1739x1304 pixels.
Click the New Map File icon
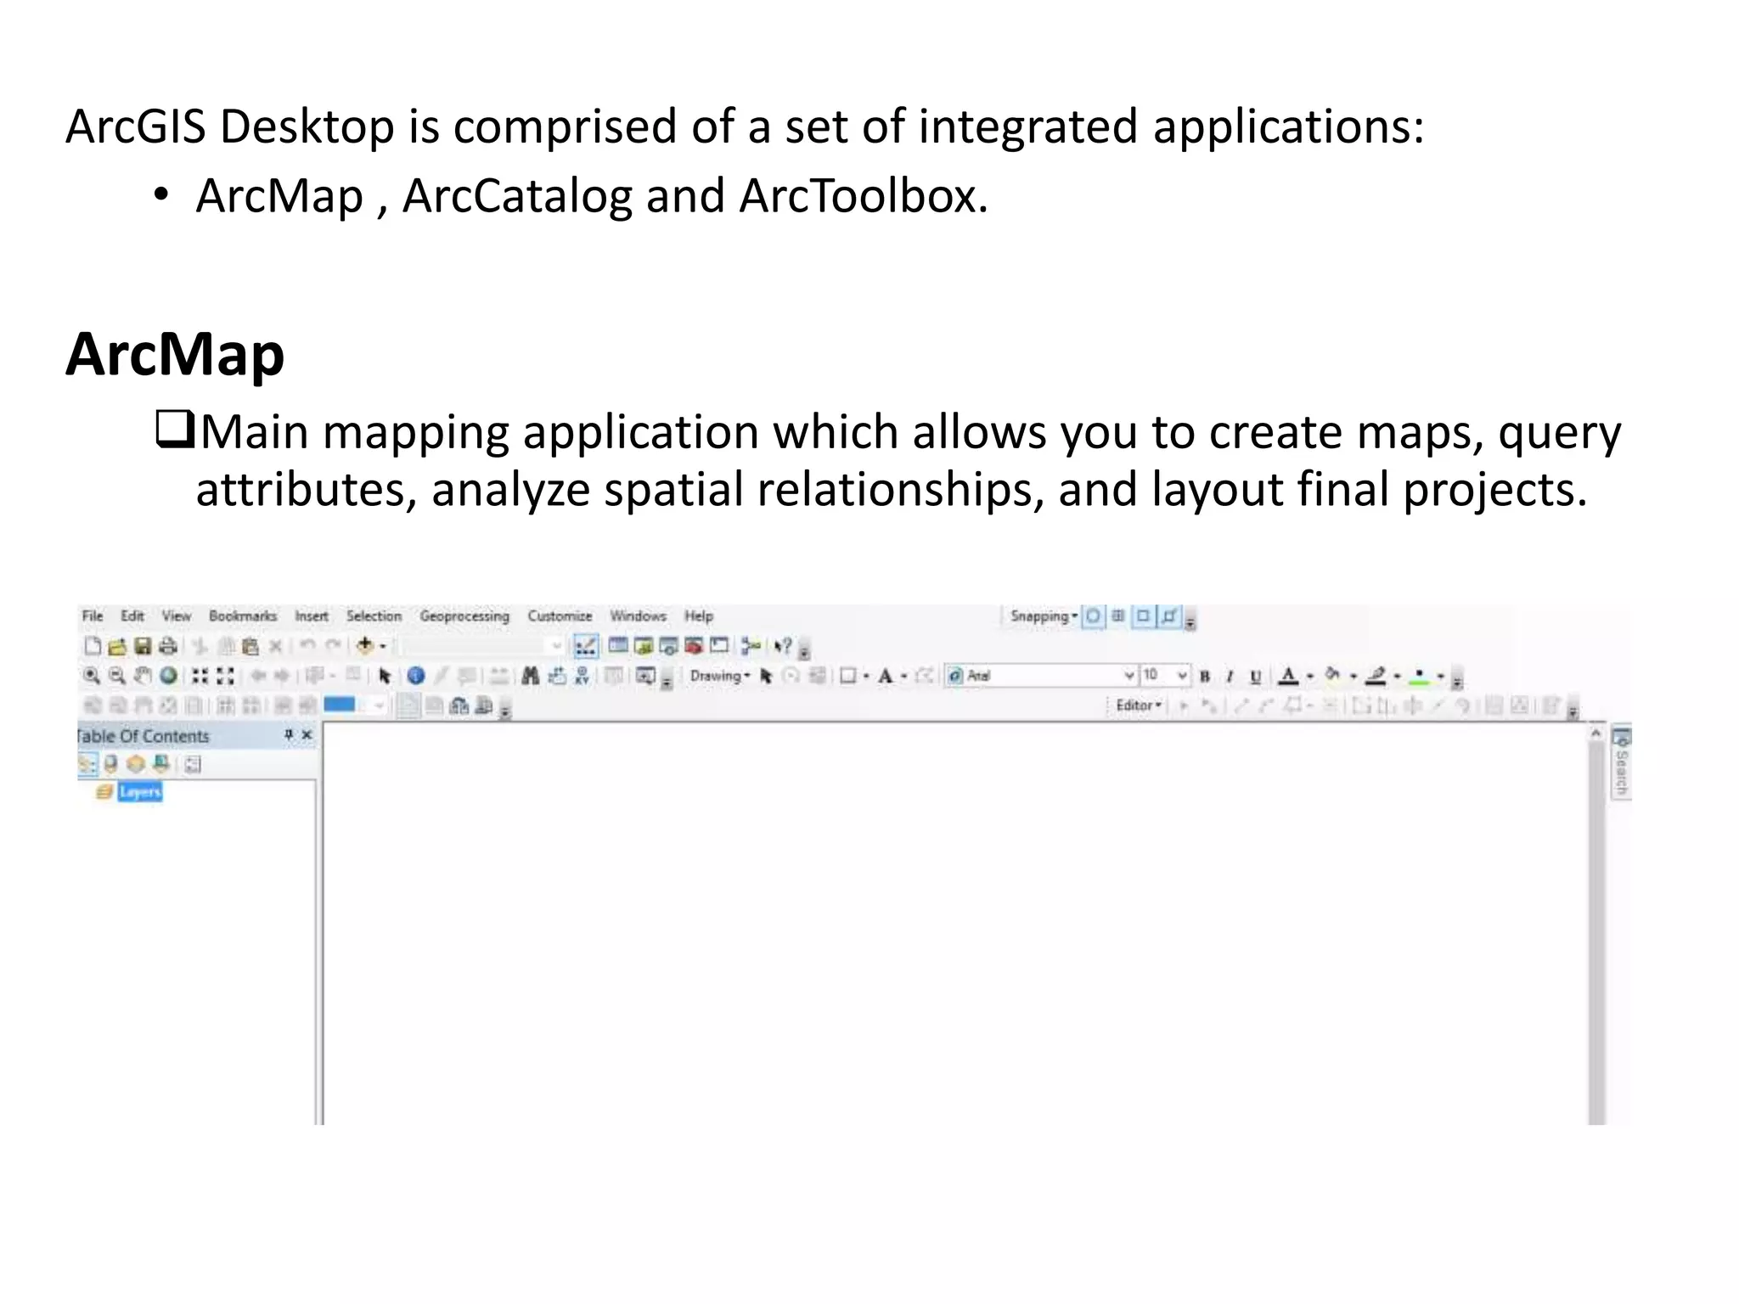click(x=93, y=646)
